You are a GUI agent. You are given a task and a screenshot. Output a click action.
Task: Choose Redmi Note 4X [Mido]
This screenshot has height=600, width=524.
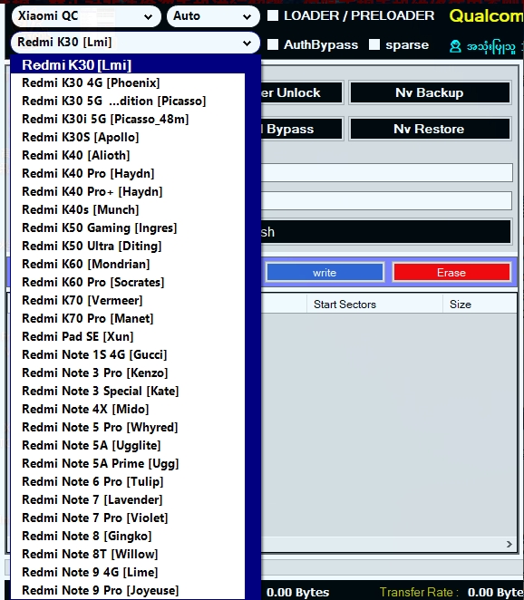pos(128,409)
